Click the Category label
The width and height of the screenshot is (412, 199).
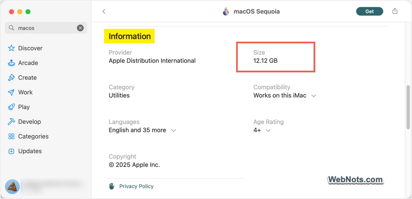(121, 87)
